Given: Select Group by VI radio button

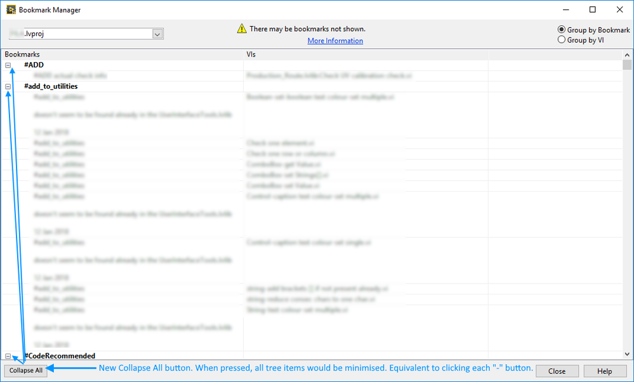Looking at the screenshot, I should coord(561,40).
